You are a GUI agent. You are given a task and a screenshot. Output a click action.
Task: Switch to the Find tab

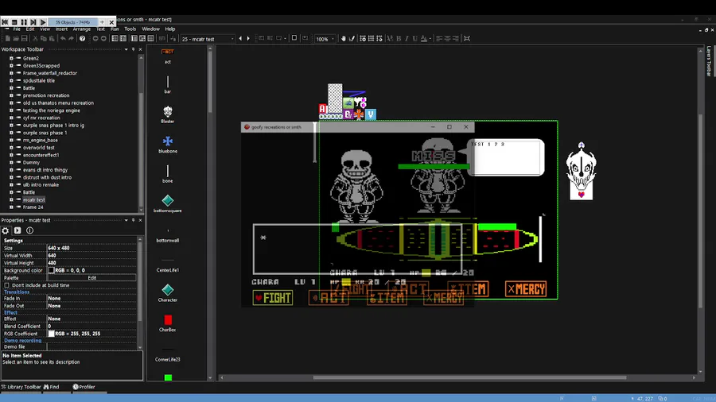52,387
